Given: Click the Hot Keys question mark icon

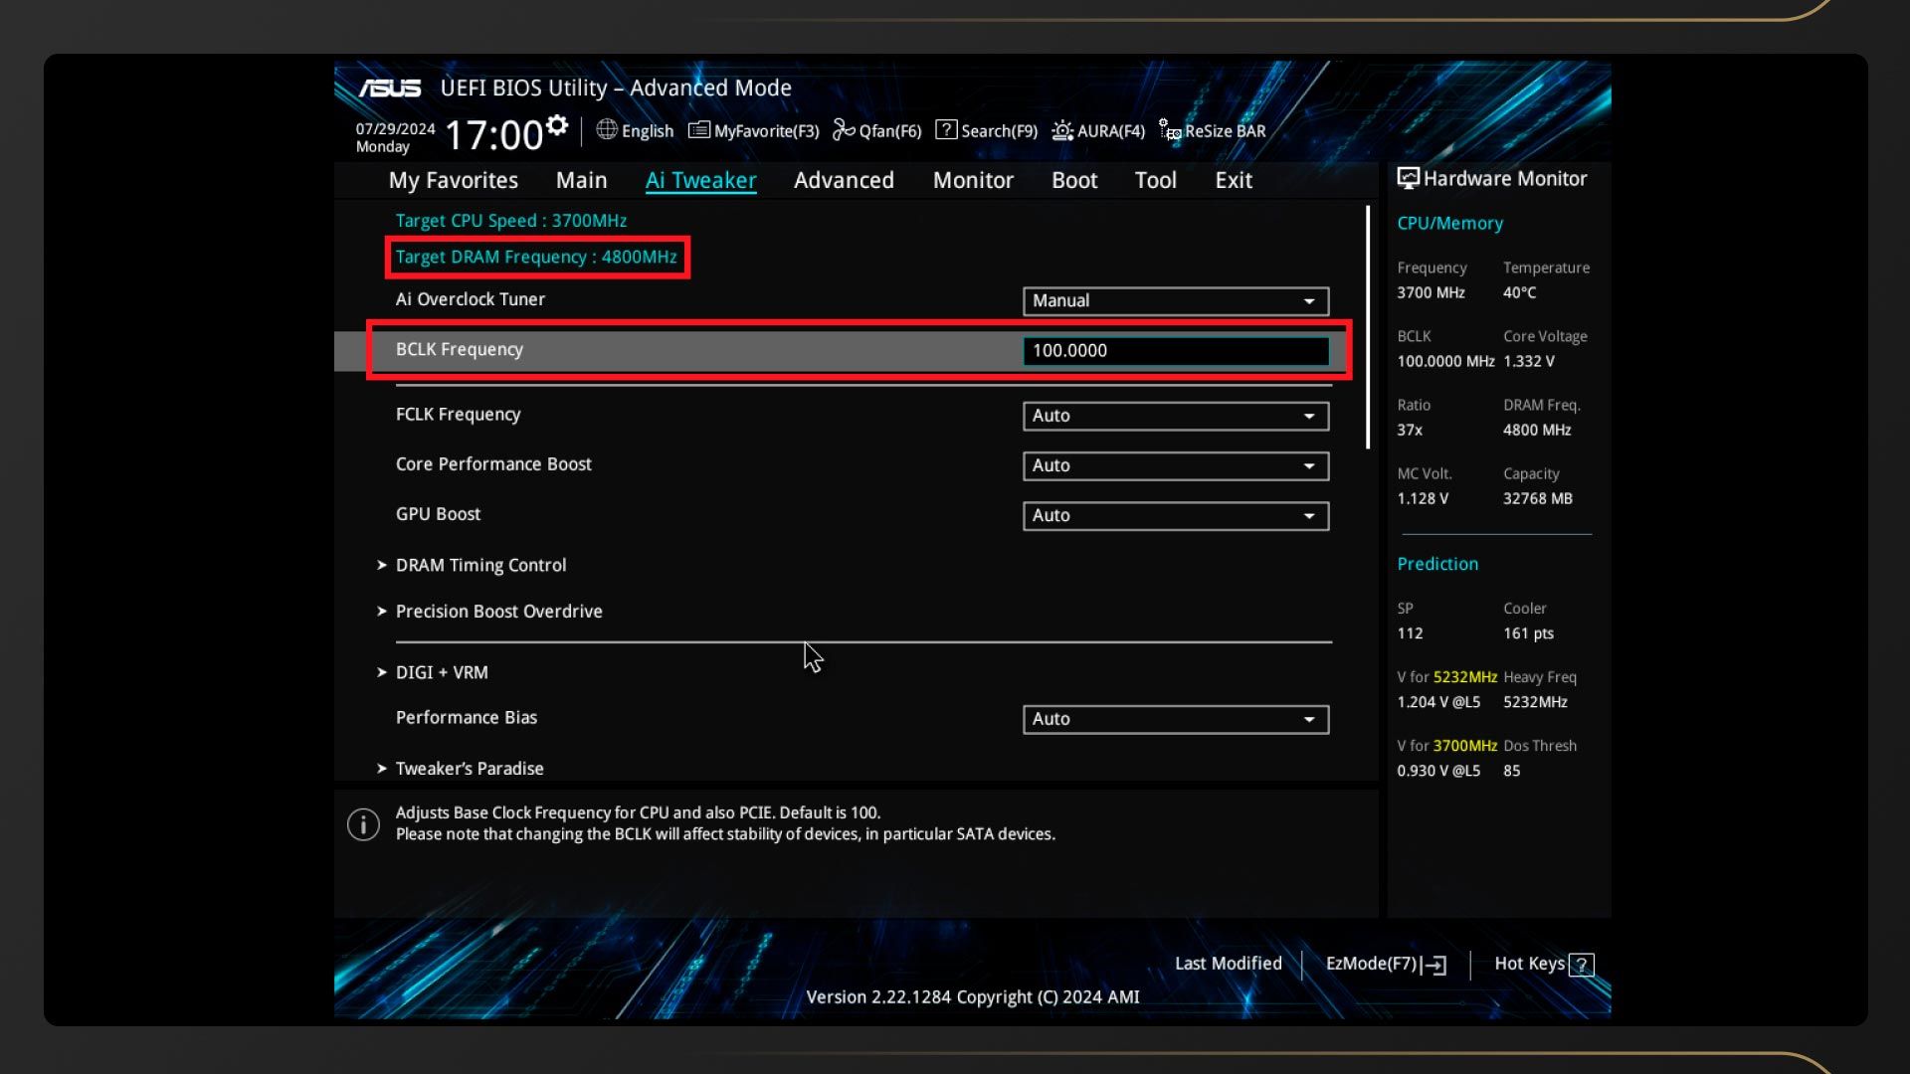Looking at the screenshot, I should click(1581, 965).
